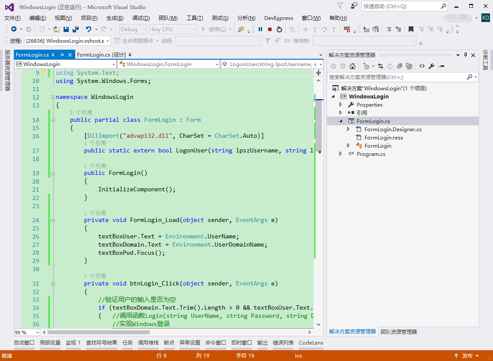Click the Home icon in Solution Explorer
The image size is (493, 361).
pos(352,66)
